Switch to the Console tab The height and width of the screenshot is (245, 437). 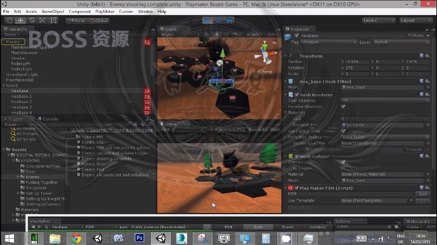48,119
